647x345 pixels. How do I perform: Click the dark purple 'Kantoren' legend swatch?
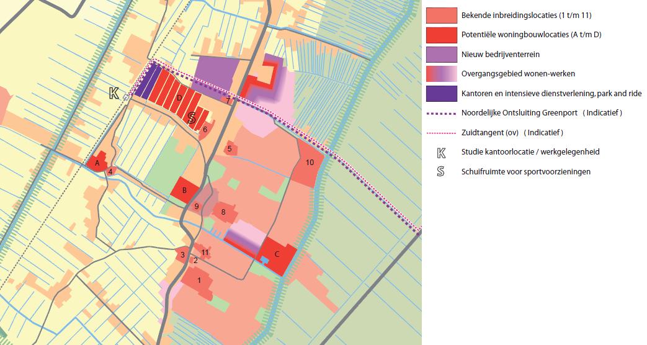click(x=442, y=94)
